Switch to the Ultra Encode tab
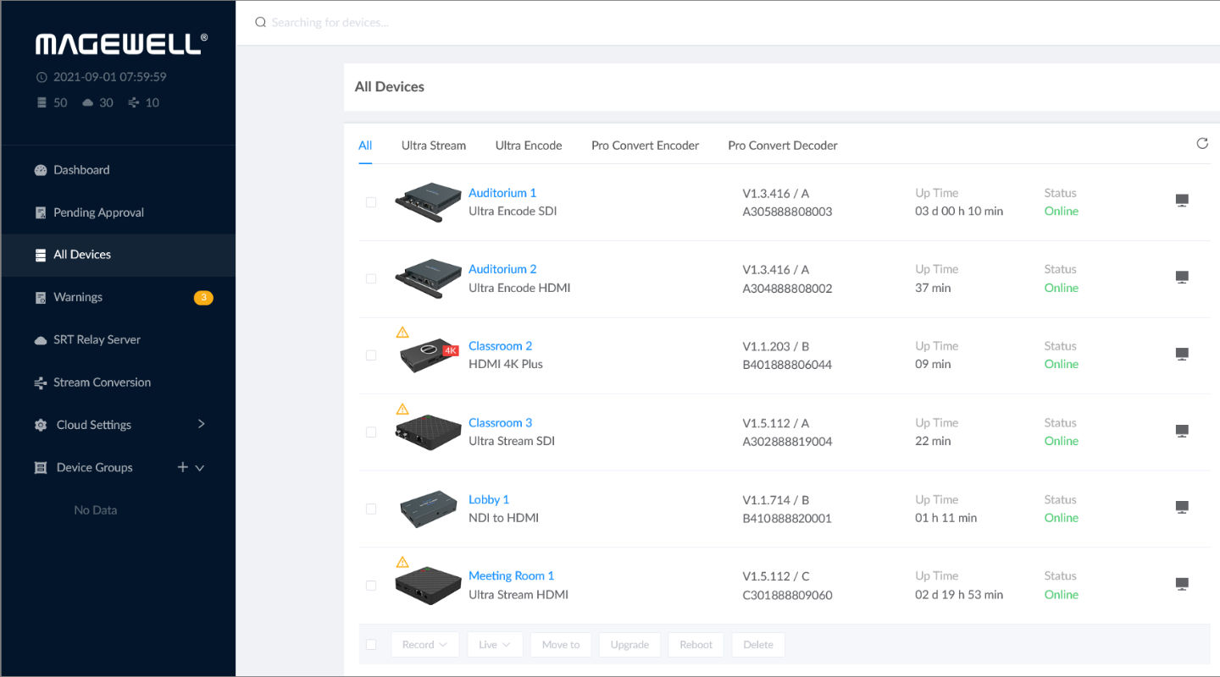This screenshot has width=1220, height=677. pyautogui.click(x=529, y=146)
